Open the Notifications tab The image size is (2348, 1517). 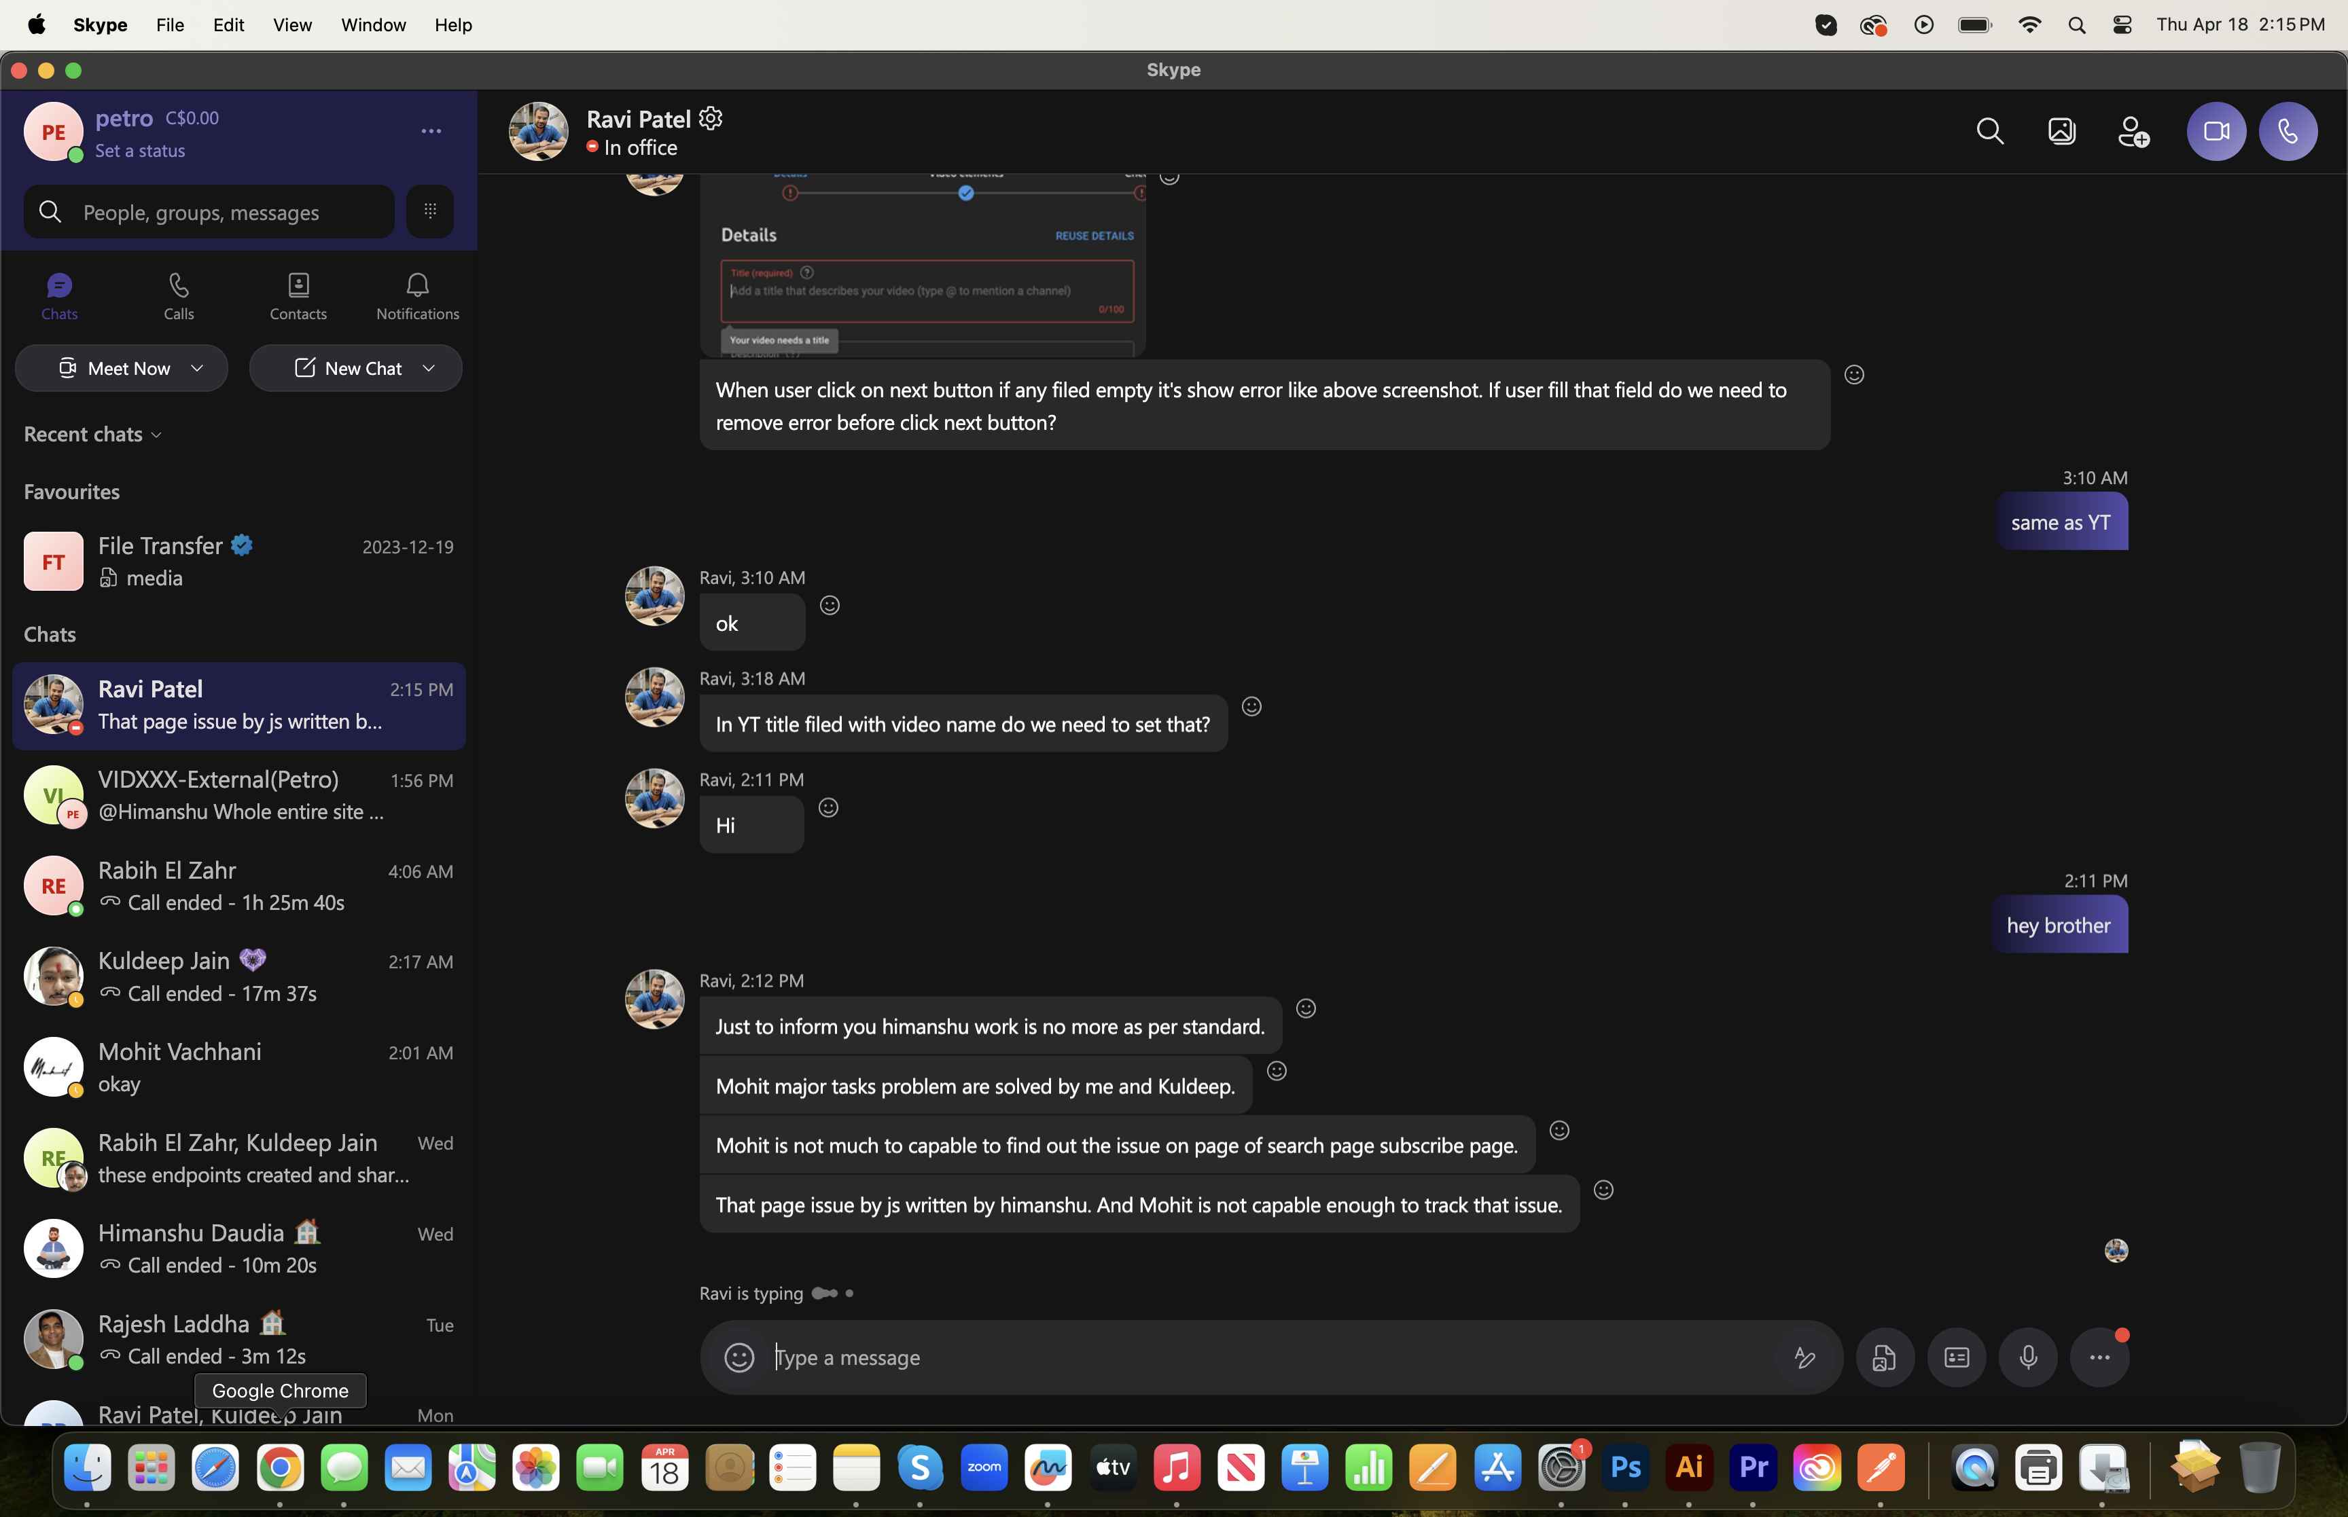pyautogui.click(x=416, y=297)
